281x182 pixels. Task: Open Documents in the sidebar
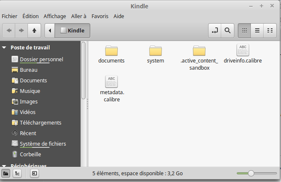(x=33, y=80)
